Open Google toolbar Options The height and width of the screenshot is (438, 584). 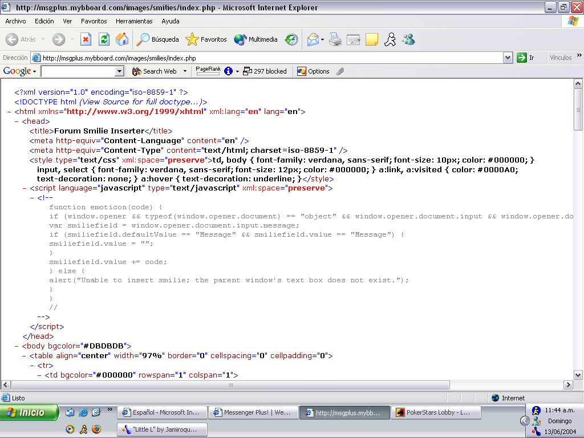pyautogui.click(x=313, y=71)
